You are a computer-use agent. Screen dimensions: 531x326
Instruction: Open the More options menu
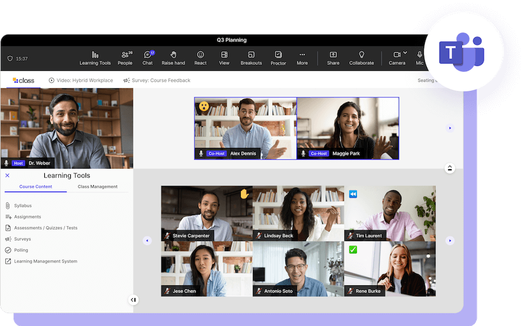click(302, 58)
